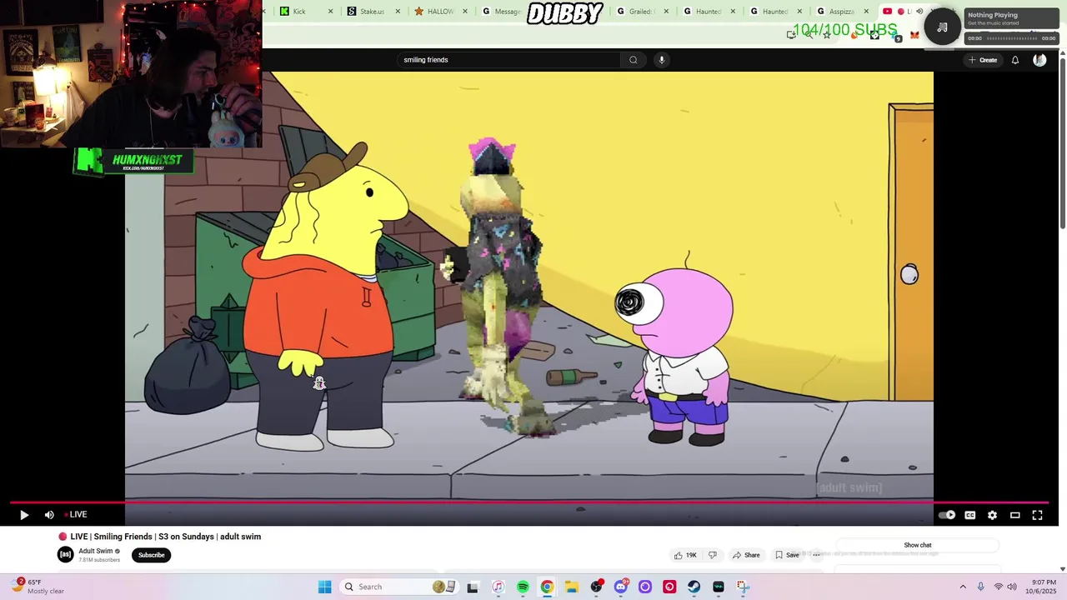Open the YouTube notifications bell

coord(1015,60)
